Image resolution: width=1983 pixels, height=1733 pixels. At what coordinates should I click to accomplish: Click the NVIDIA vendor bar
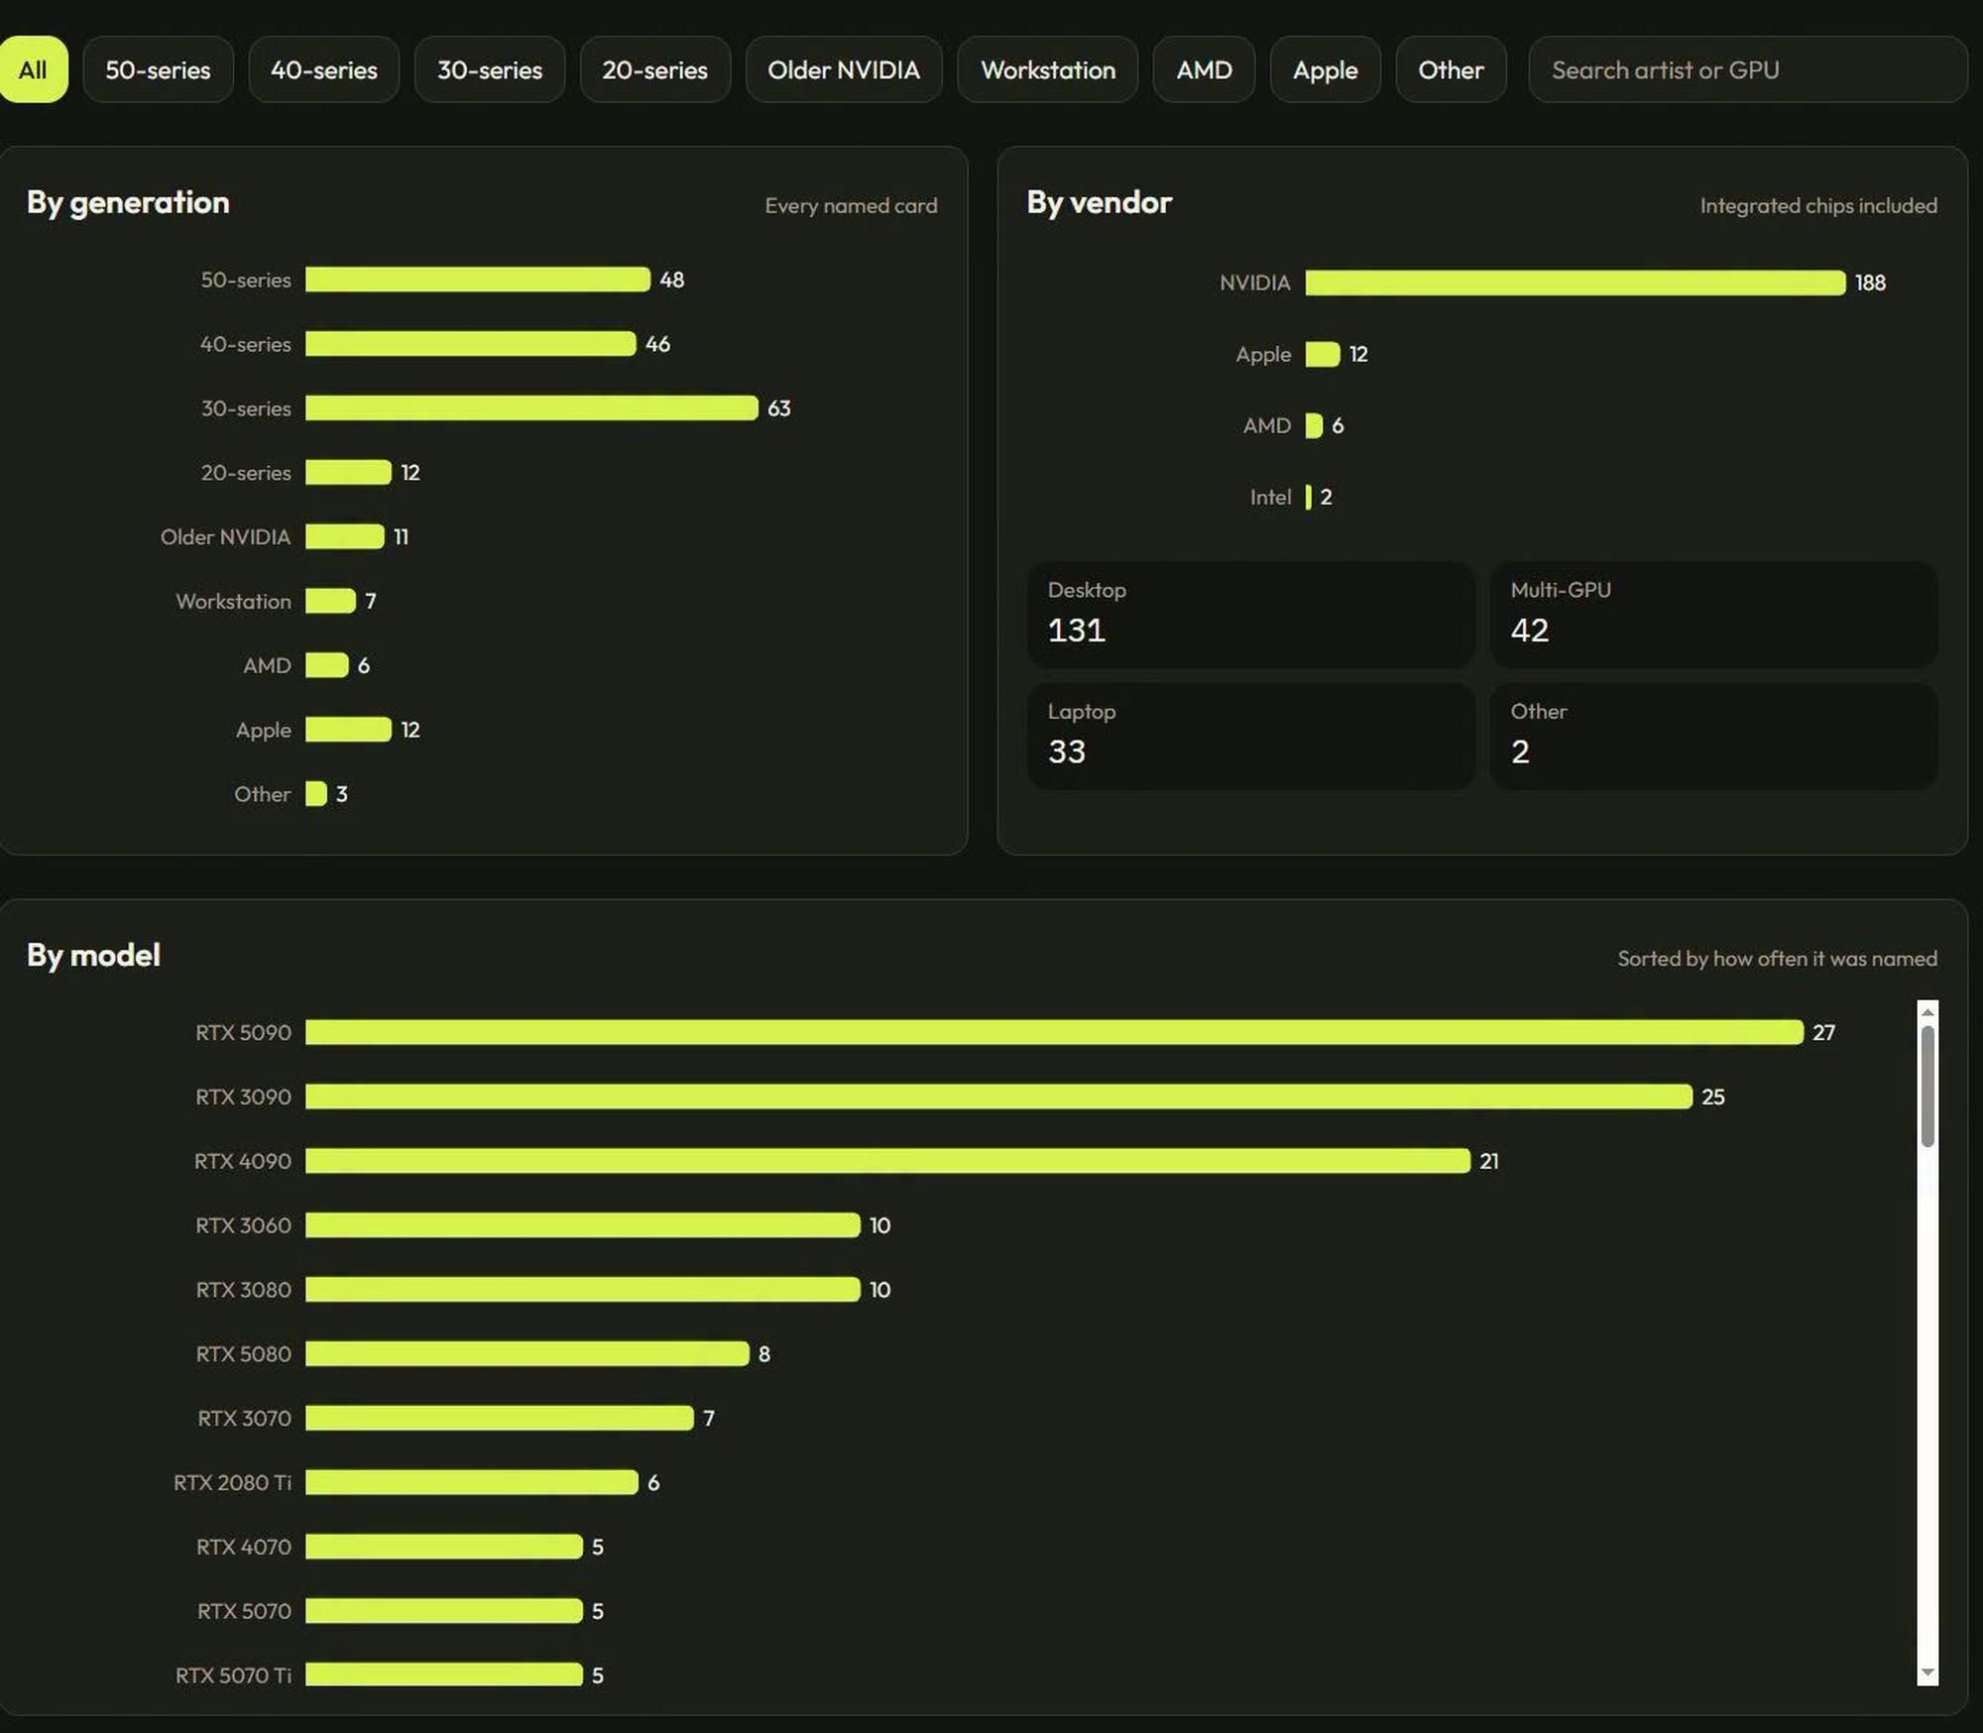click(x=1575, y=283)
